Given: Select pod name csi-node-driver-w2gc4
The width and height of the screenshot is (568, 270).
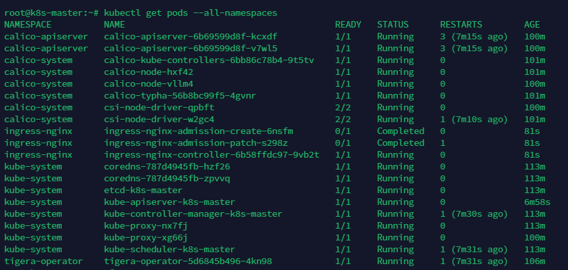Looking at the screenshot, I should click(159, 120).
